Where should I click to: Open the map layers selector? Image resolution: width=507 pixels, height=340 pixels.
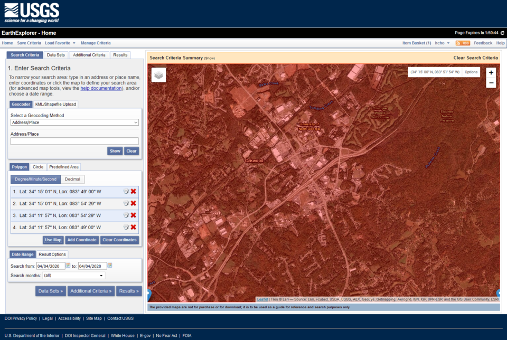[x=158, y=74]
